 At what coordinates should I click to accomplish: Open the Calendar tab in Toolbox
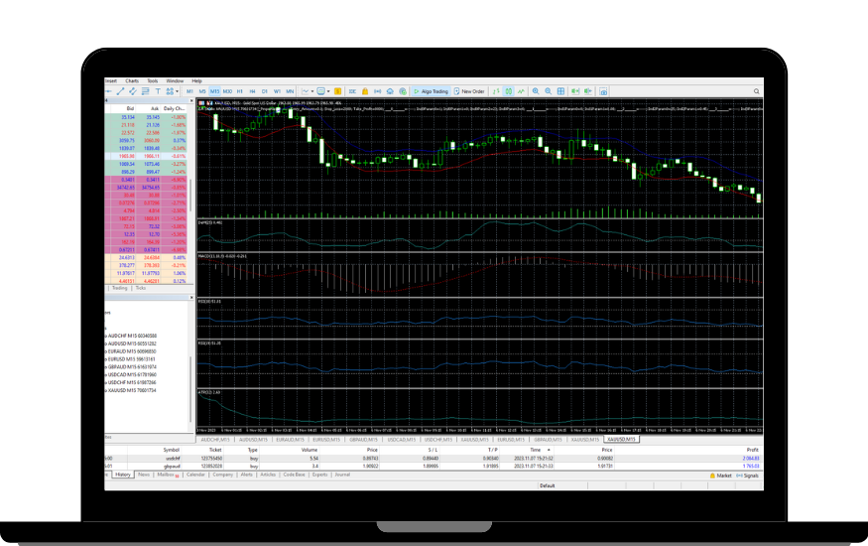click(195, 475)
